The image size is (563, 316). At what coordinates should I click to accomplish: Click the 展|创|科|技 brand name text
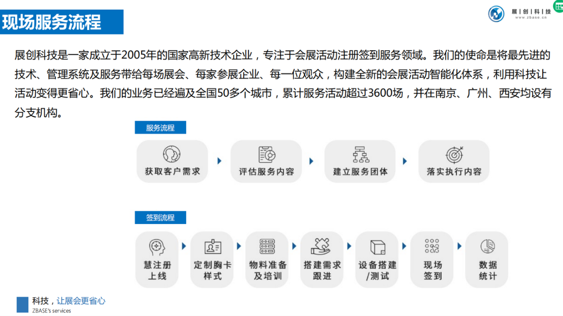pyautogui.click(x=530, y=11)
